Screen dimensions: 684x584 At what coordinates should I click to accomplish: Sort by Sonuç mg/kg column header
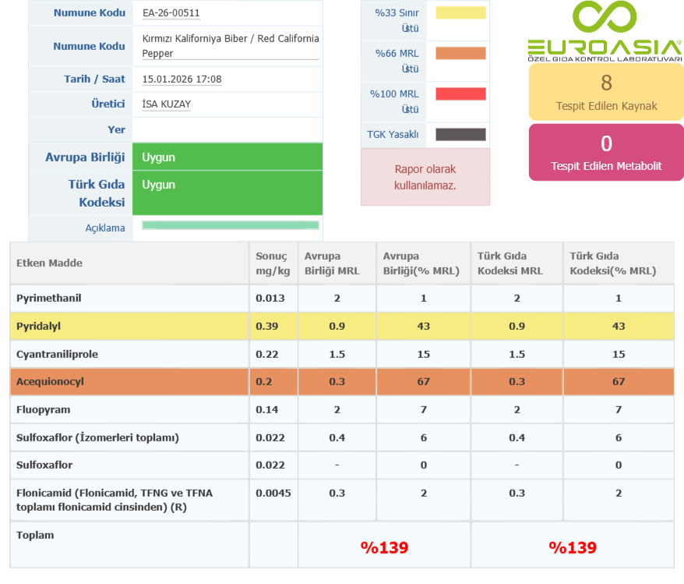272,263
